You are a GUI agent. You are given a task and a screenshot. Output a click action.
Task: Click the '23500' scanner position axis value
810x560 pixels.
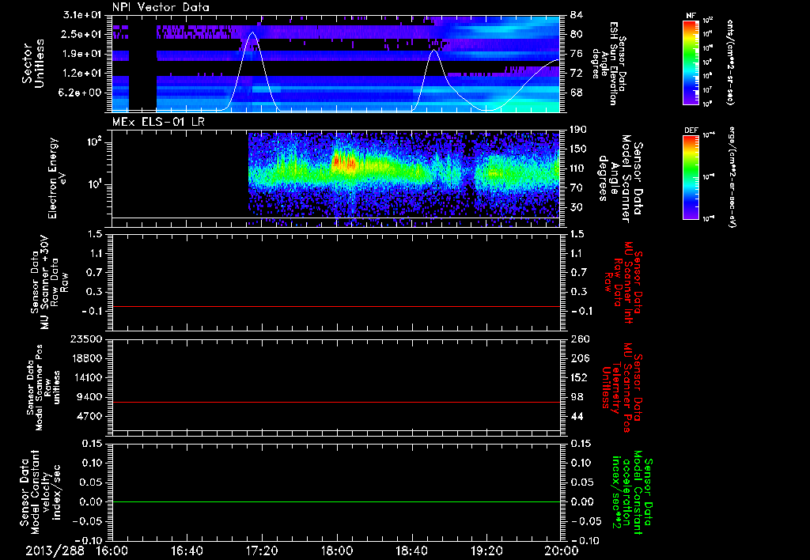(87, 339)
